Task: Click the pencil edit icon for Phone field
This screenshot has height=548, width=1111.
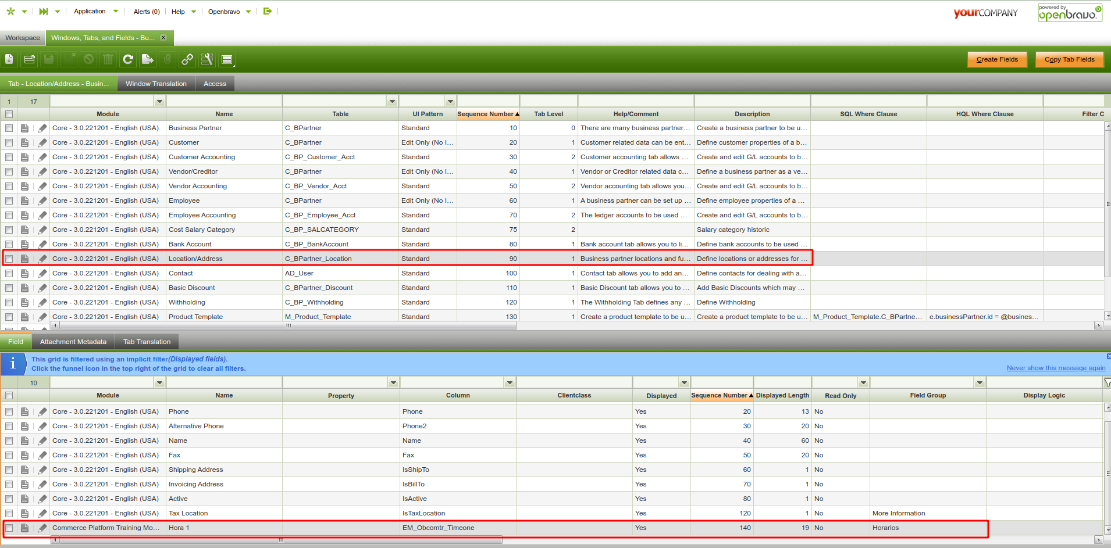Action: coord(42,411)
